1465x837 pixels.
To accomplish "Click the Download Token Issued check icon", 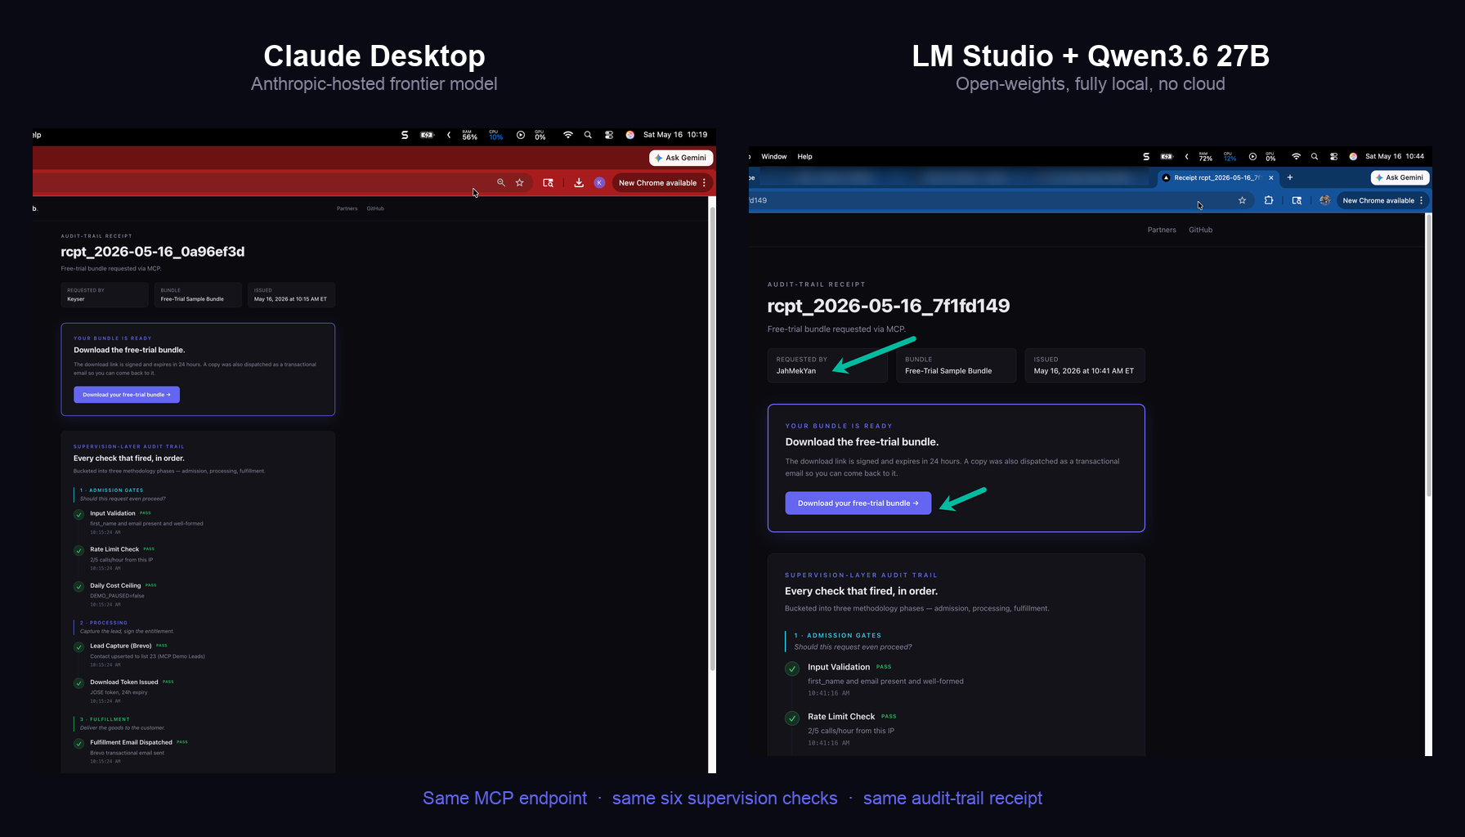I will (78, 683).
